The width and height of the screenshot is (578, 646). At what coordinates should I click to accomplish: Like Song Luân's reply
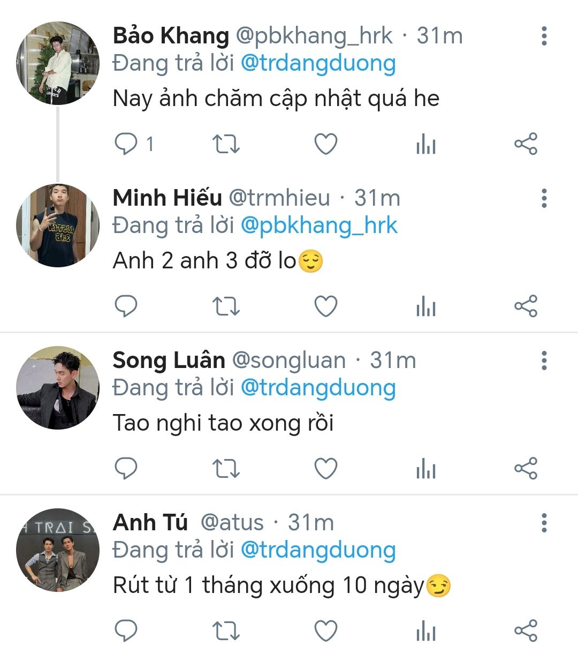click(x=325, y=469)
